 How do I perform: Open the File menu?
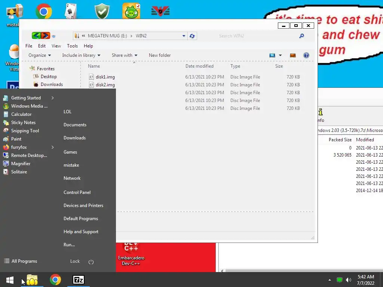tap(29, 46)
